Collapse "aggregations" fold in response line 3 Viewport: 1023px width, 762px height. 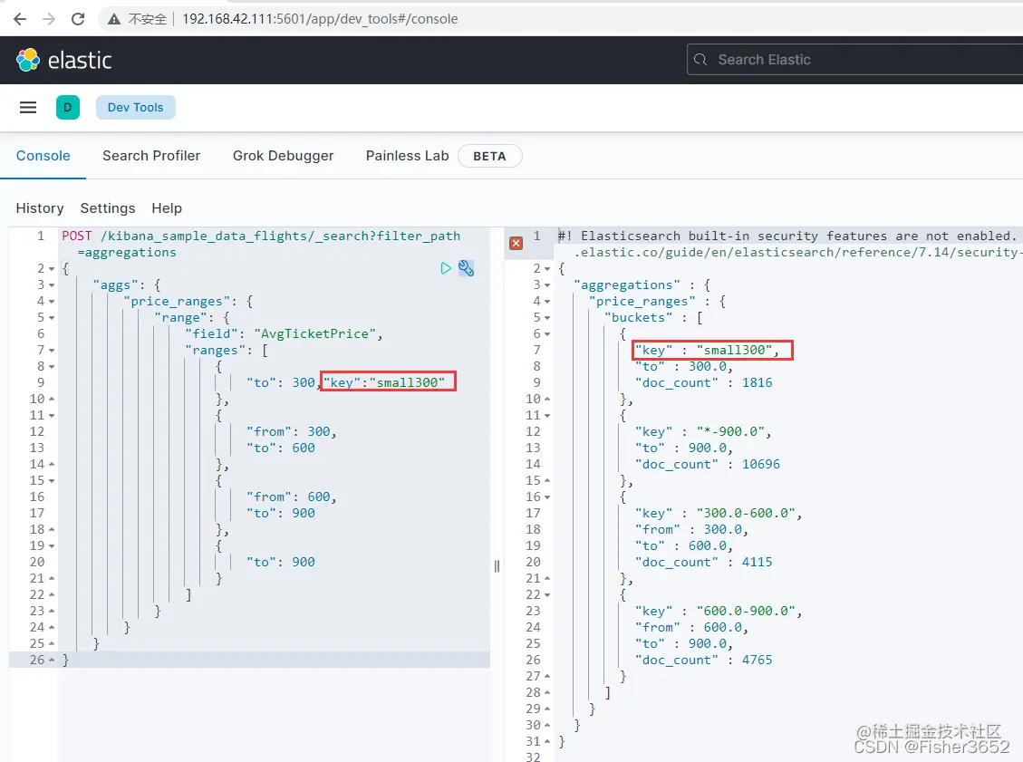[x=547, y=285]
